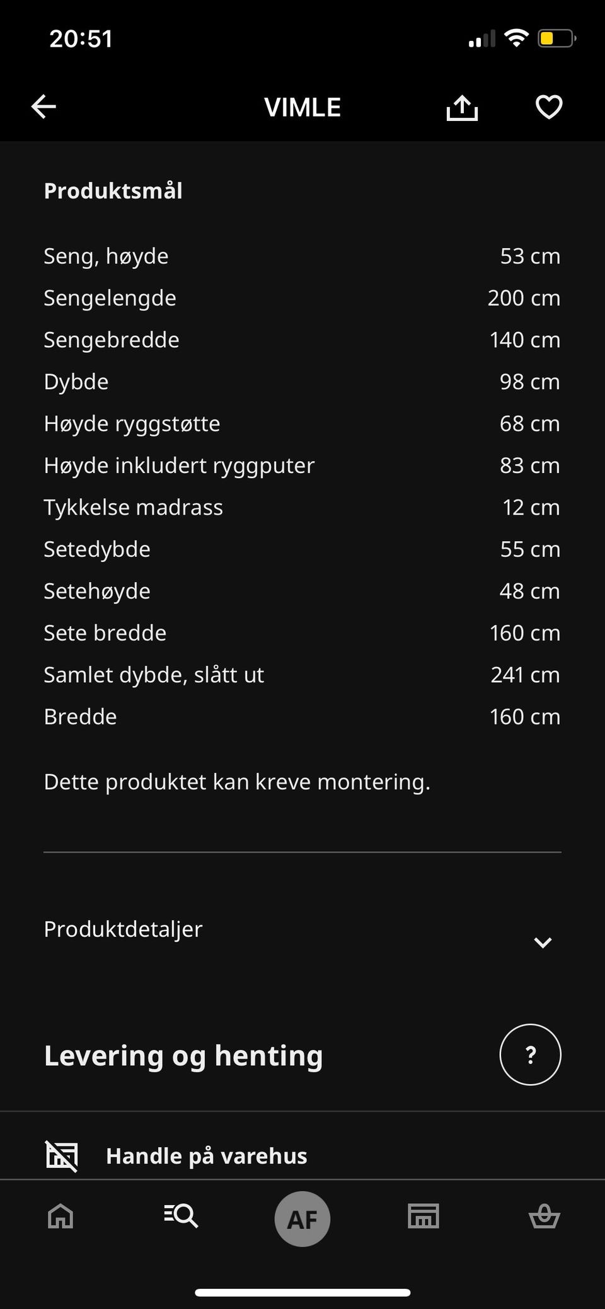Open the shopping basket icon
This screenshot has height=1309, width=605.
coord(544,1216)
